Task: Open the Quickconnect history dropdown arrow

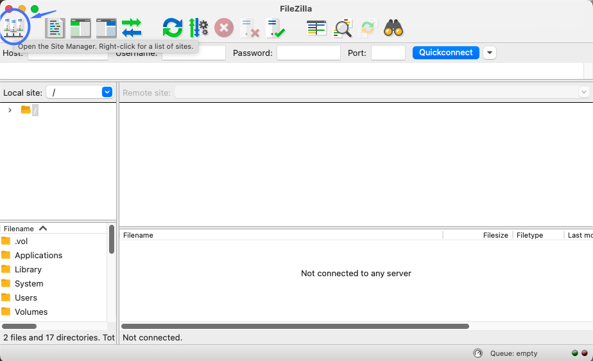Action: (x=490, y=53)
